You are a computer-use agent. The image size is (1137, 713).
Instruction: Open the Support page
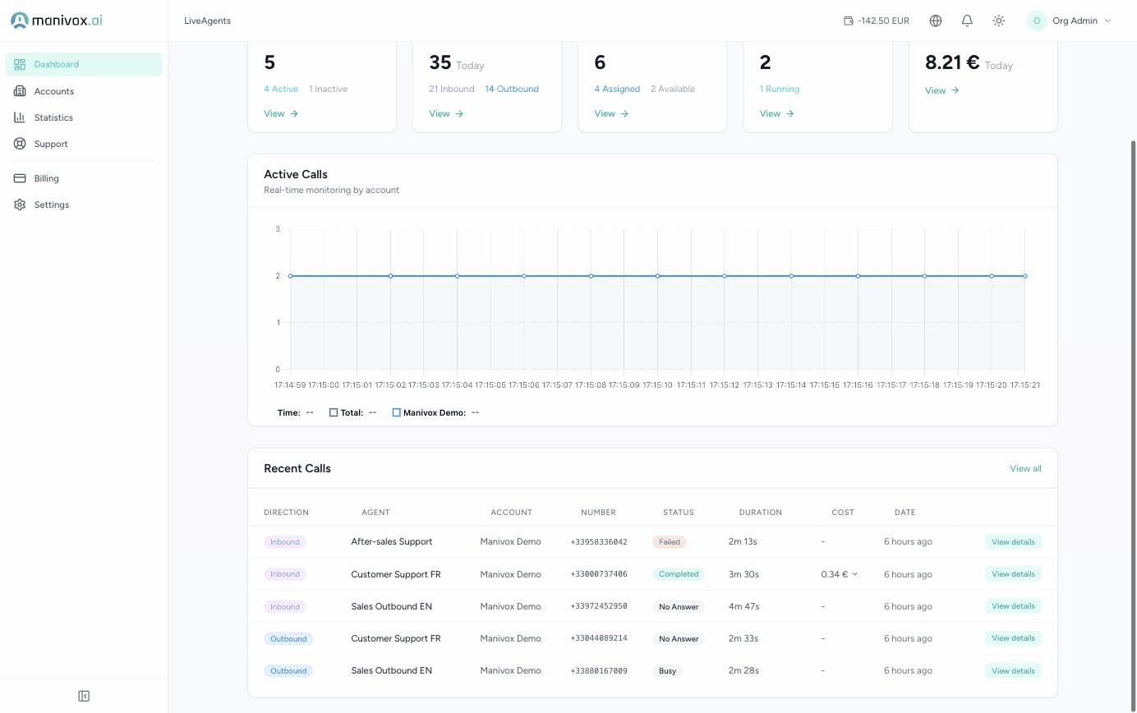pyautogui.click(x=84, y=144)
